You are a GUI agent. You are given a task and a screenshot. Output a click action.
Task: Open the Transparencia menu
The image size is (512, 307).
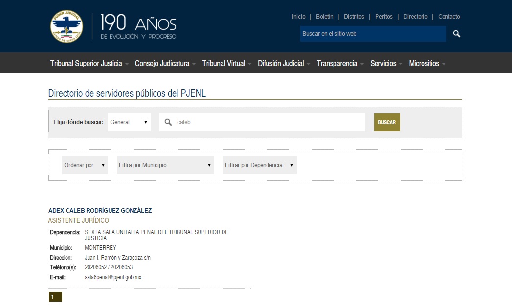click(x=340, y=64)
